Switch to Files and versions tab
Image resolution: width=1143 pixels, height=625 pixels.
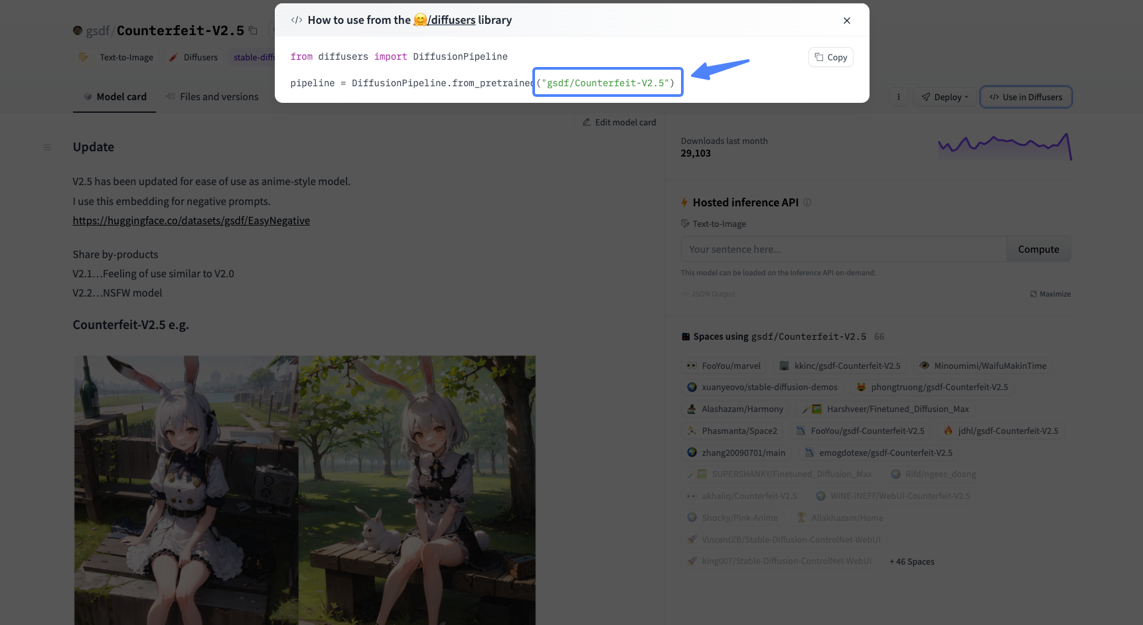[212, 97]
